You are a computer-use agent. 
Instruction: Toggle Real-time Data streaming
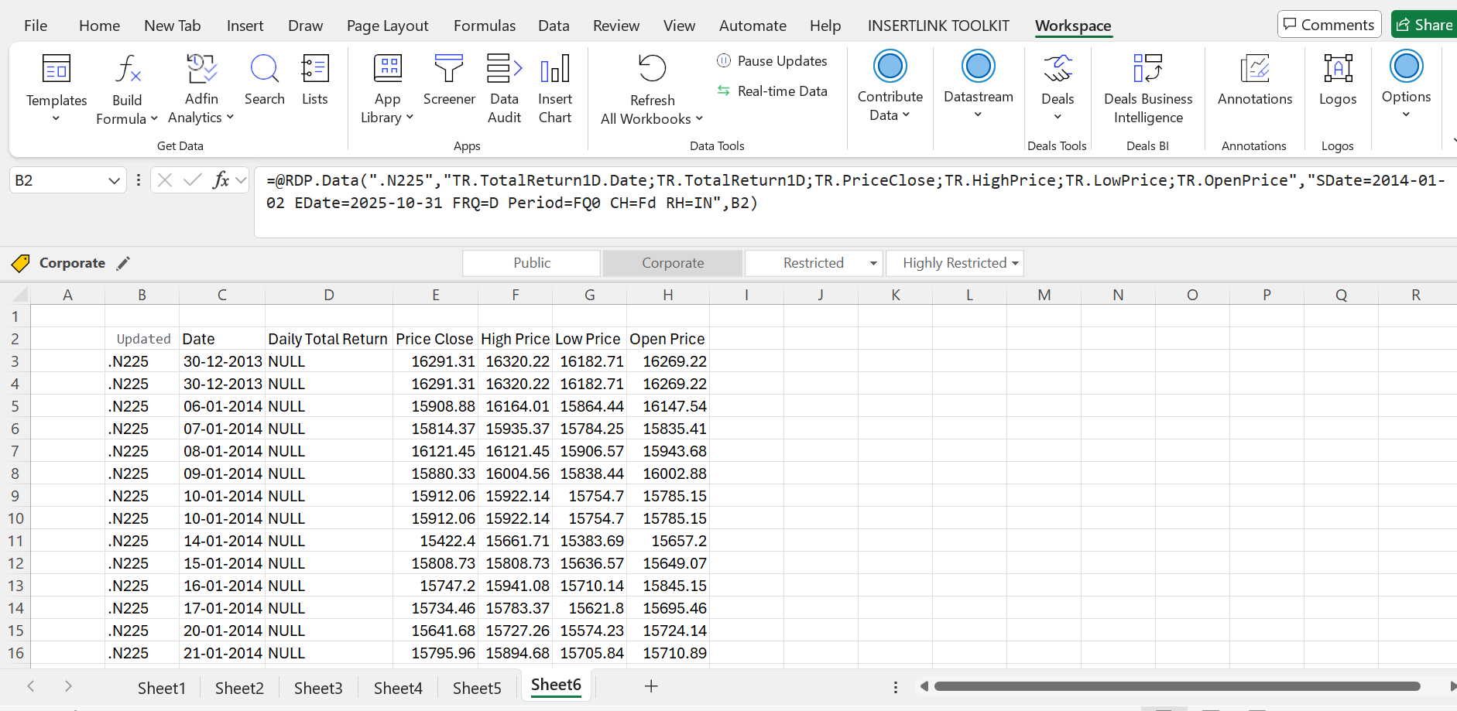[772, 91]
